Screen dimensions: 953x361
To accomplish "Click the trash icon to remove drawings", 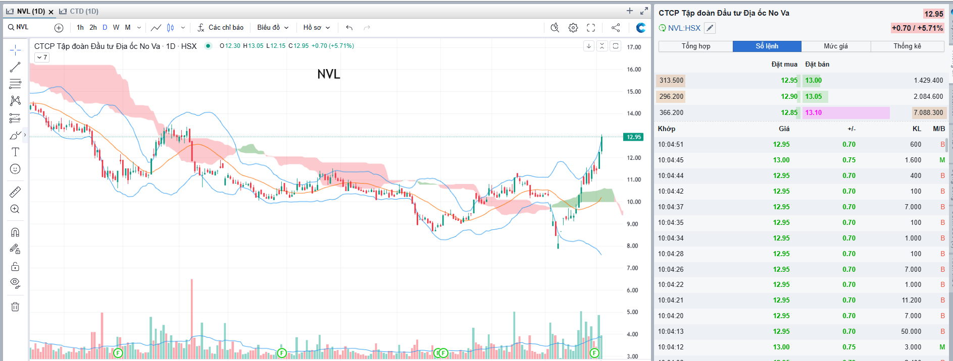I will tap(15, 307).
